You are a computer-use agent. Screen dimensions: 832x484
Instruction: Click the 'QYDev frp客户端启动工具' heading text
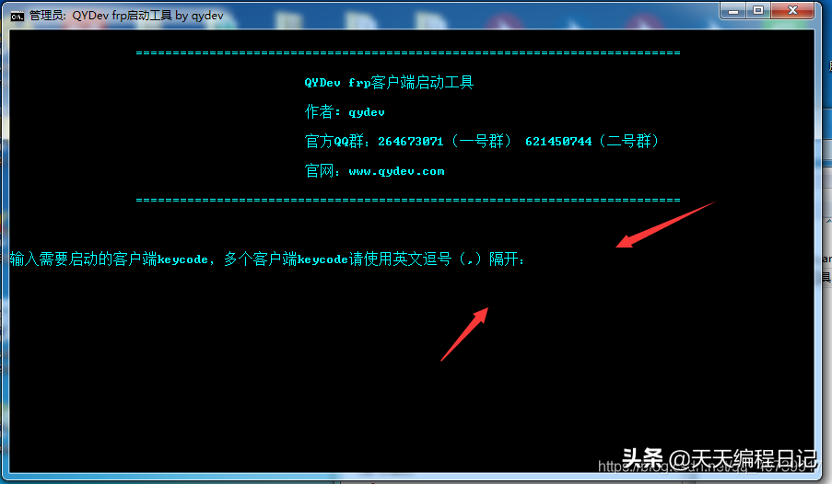(389, 83)
